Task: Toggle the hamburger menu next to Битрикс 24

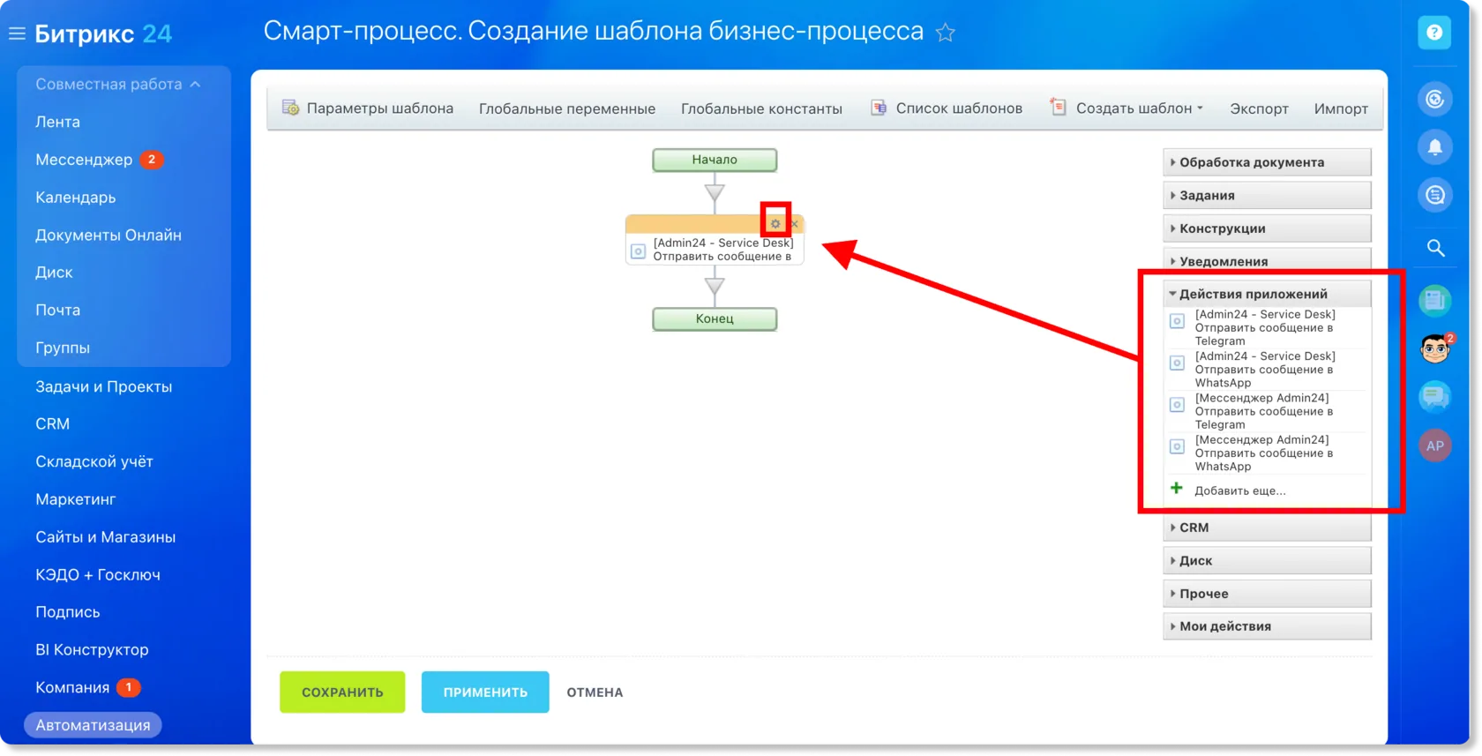Action: (17, 34)
